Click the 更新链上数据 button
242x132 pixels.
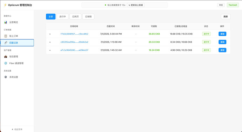point(136,5)
